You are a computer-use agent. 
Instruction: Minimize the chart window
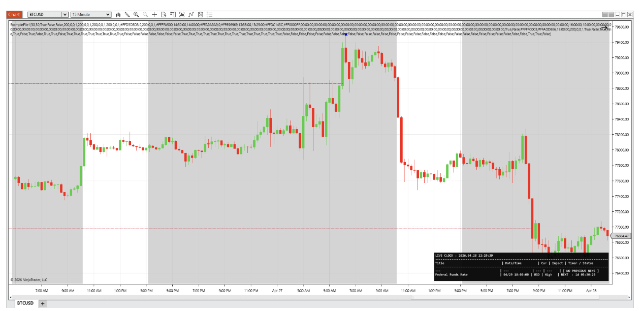point(618,15)
